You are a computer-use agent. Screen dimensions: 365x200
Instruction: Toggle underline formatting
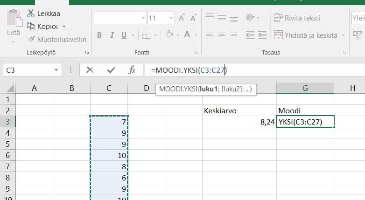(124, 35)
